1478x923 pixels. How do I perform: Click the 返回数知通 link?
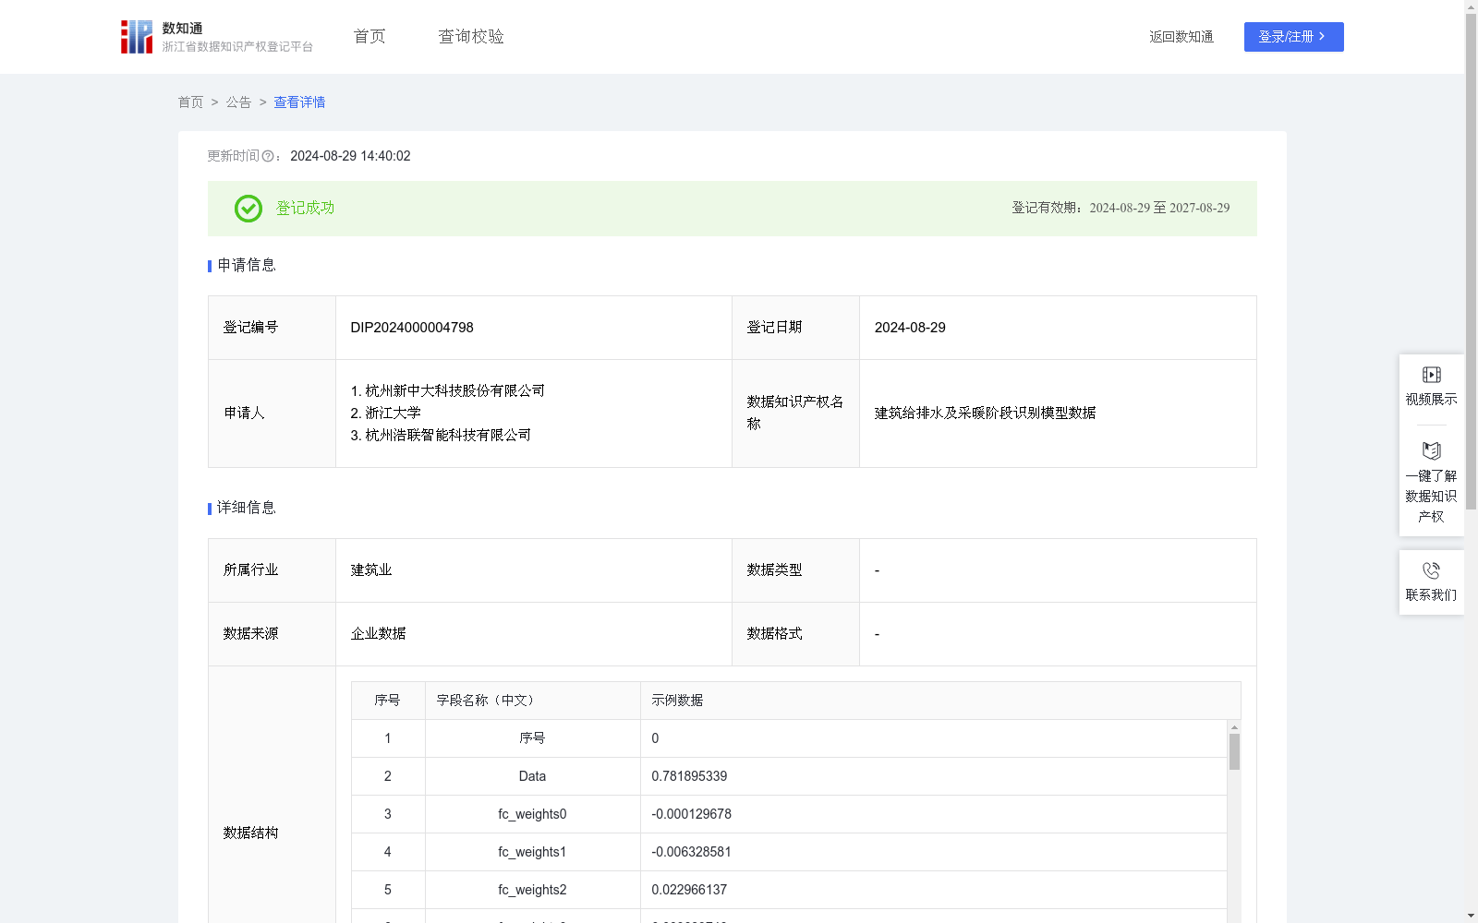point(1181,37)
